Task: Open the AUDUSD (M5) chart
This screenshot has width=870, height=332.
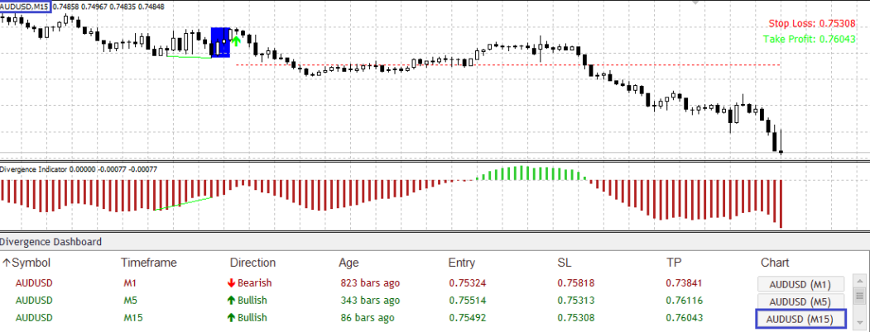Action: point(800,301)
